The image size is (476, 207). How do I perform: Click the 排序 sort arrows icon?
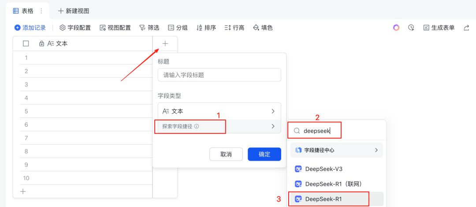tap(200, 28)
